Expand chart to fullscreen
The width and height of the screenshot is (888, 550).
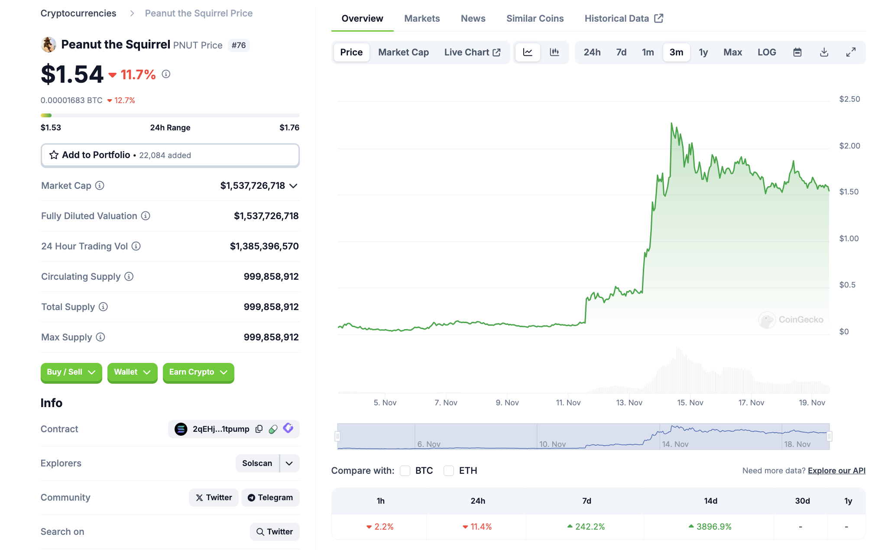point(851,52)
